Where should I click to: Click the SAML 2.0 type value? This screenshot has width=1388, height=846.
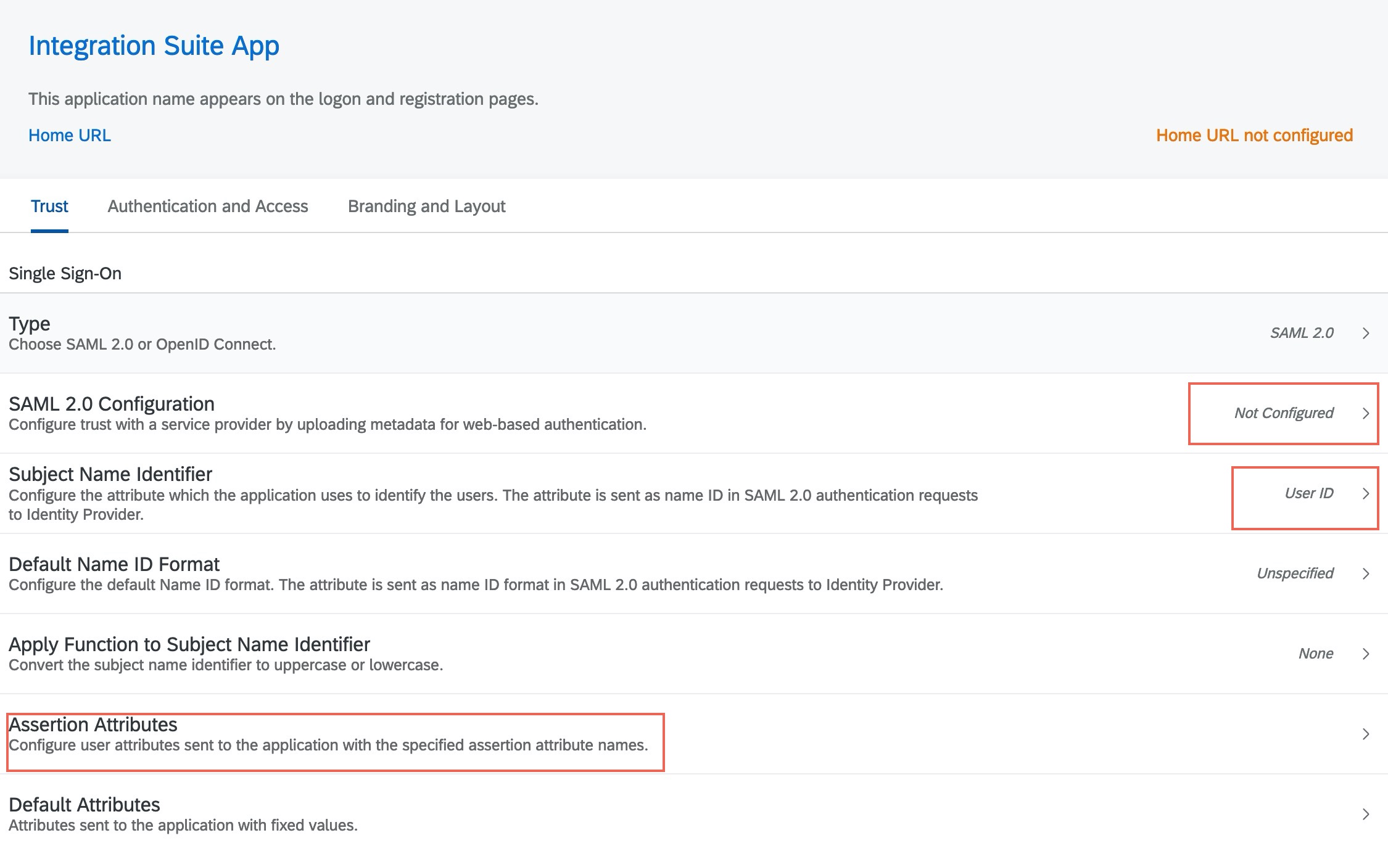click(1301, 334)
